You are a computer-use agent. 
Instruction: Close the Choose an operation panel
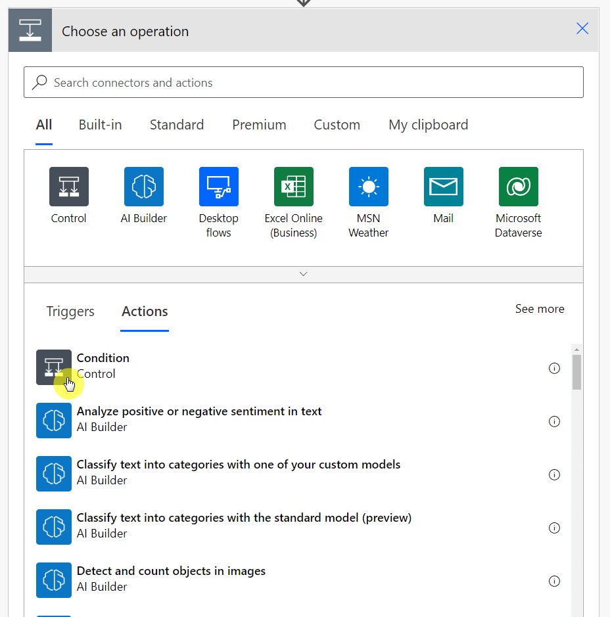pyautogui.click(x=582, y=28)
